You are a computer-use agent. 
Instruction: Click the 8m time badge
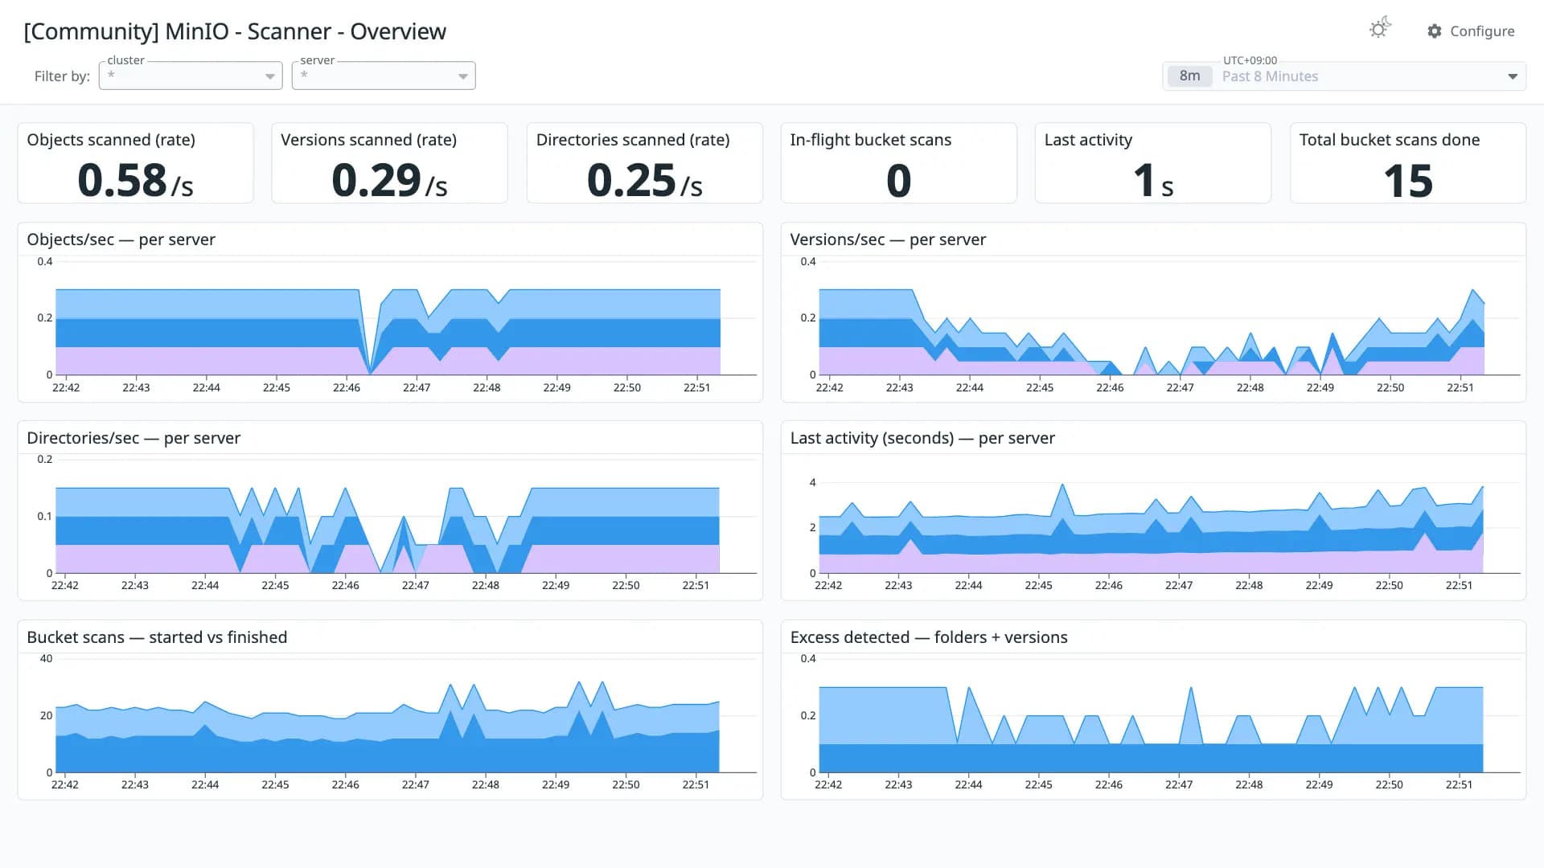click(x=1189, y=76)
